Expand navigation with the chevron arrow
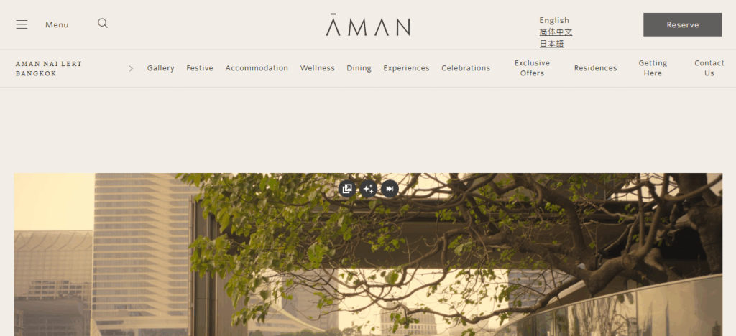This screenshot has width=736, height=336. [131, 68]
